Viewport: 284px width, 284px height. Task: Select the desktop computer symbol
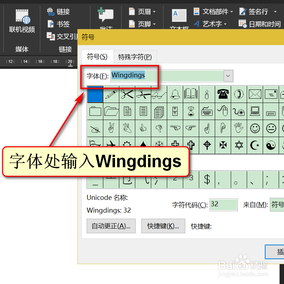(255, 111)
